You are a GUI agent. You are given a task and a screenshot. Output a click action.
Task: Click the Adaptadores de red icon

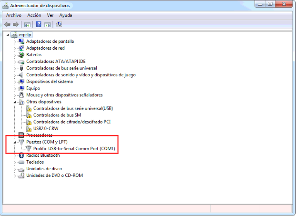click(21, 48)
